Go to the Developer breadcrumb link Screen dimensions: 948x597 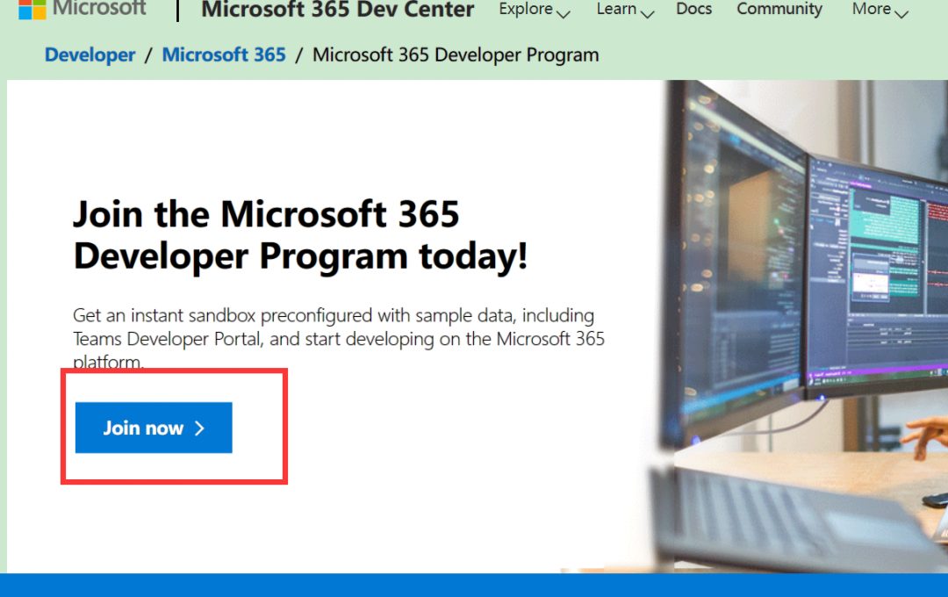(90, 55)
